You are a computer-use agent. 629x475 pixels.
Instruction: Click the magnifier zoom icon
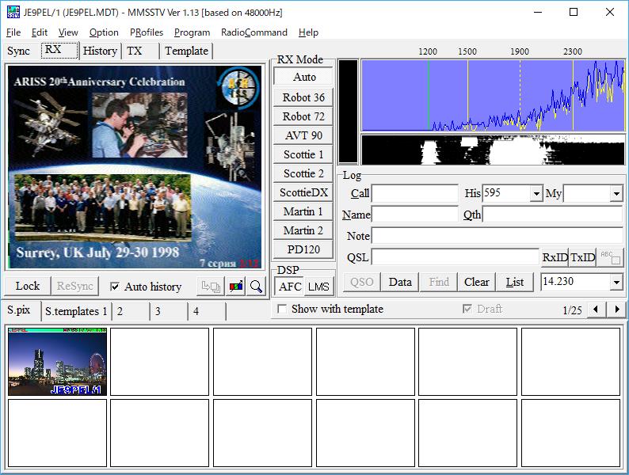[x=256, y=287]
